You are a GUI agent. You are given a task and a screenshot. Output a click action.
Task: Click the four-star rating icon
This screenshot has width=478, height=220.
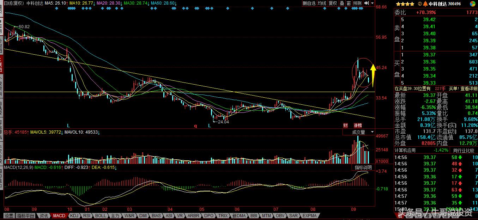click(405, 4)
